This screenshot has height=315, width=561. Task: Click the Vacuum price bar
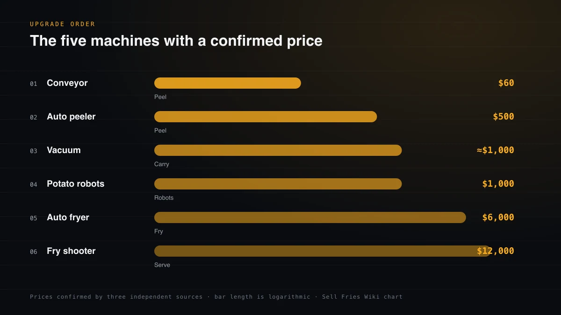(278, 150)
